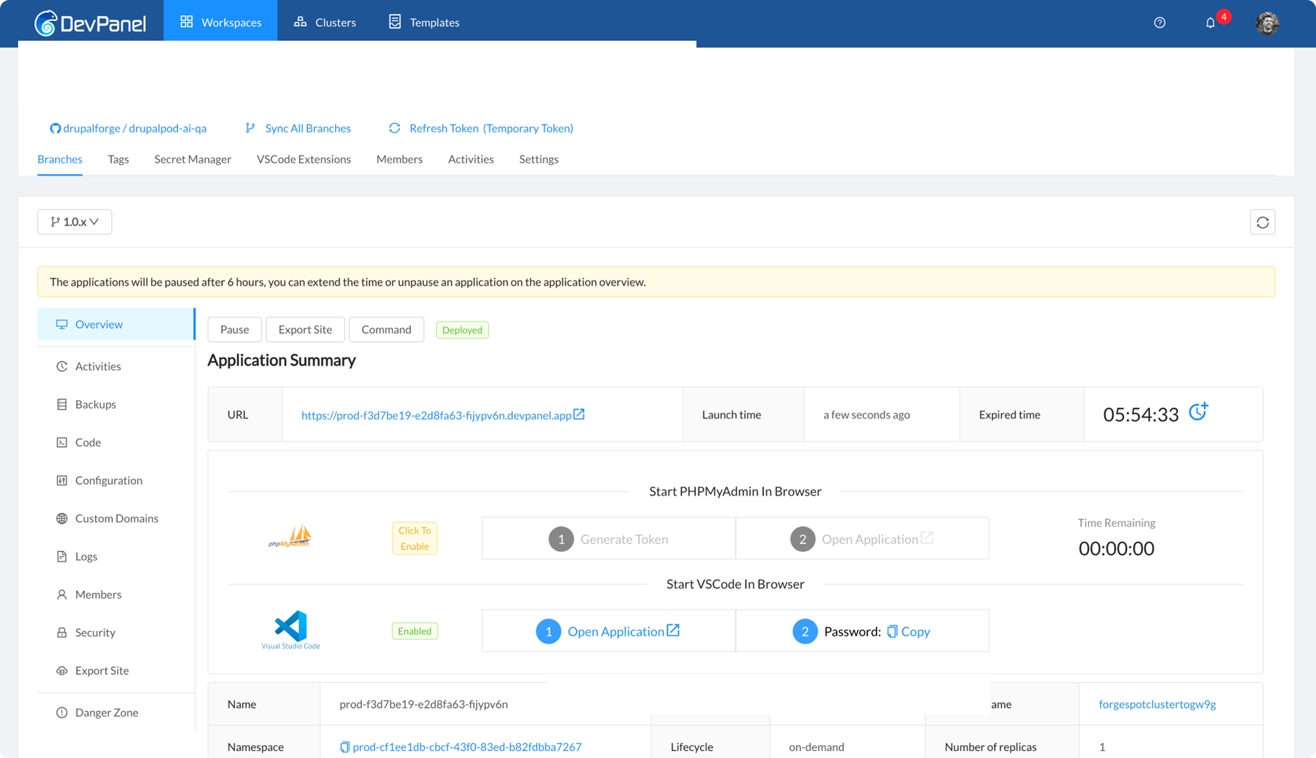
Task: Go to the Clusters nav item
Action: coord(325,22)
